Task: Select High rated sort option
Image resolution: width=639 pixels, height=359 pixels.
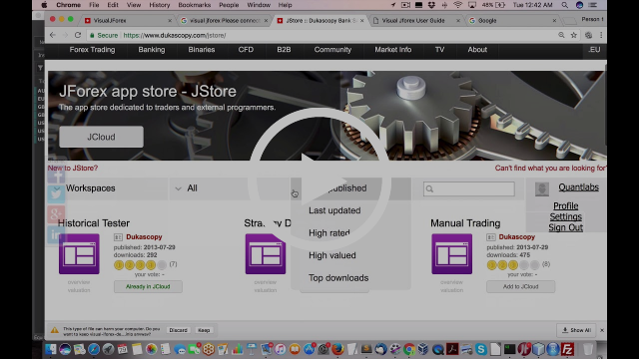Action: 329,233
